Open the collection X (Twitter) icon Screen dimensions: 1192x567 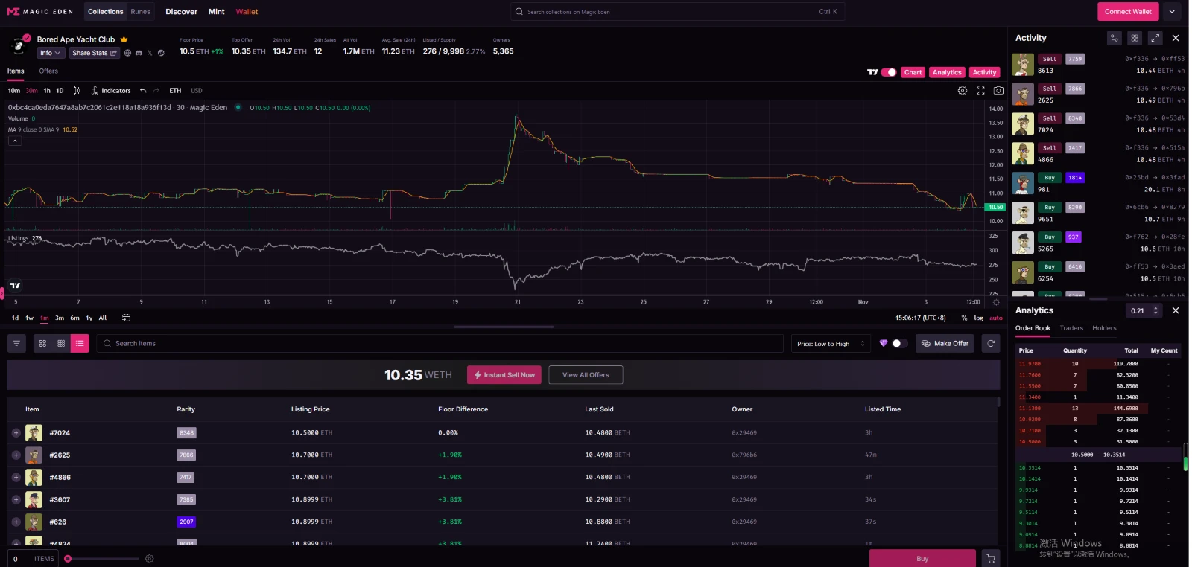click(x=150, y=53)
